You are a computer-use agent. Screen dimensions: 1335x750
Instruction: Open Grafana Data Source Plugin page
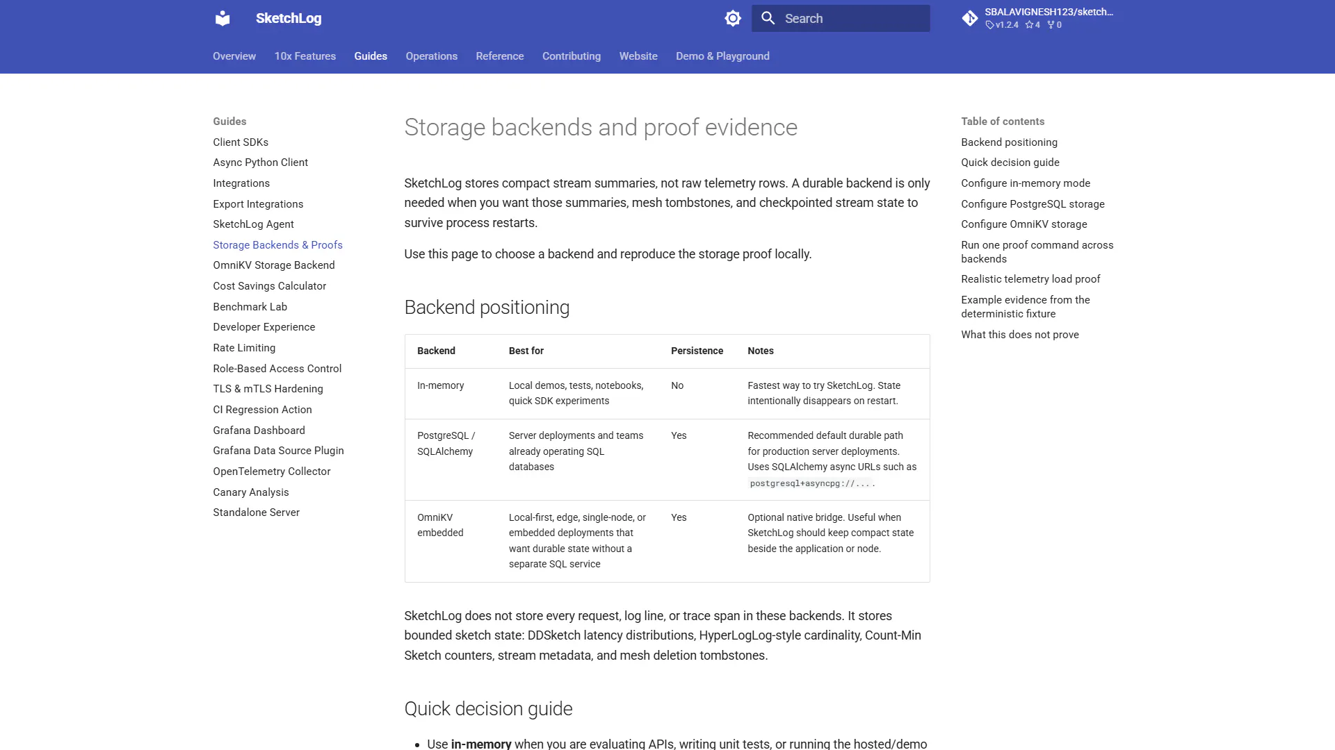coord(279,451)
